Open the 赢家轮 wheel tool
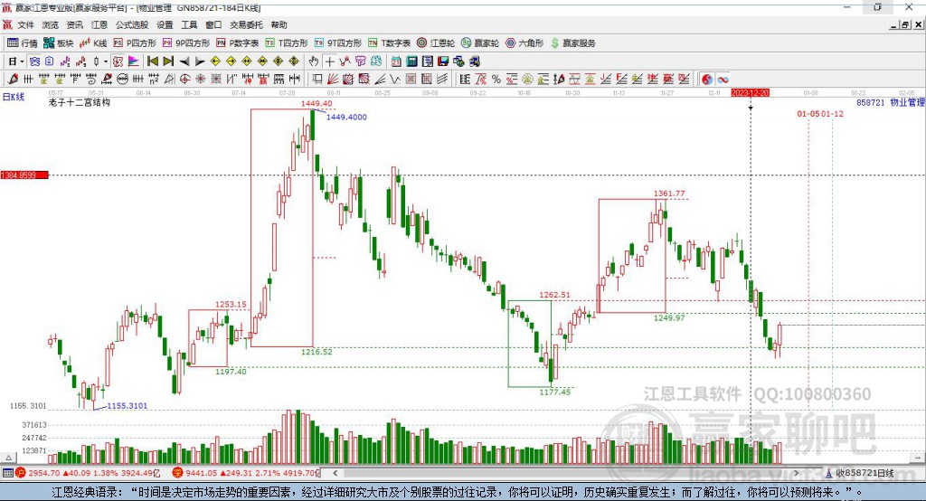Image resolution: width=926 pixels, height=501 pixels. point(480,43)
